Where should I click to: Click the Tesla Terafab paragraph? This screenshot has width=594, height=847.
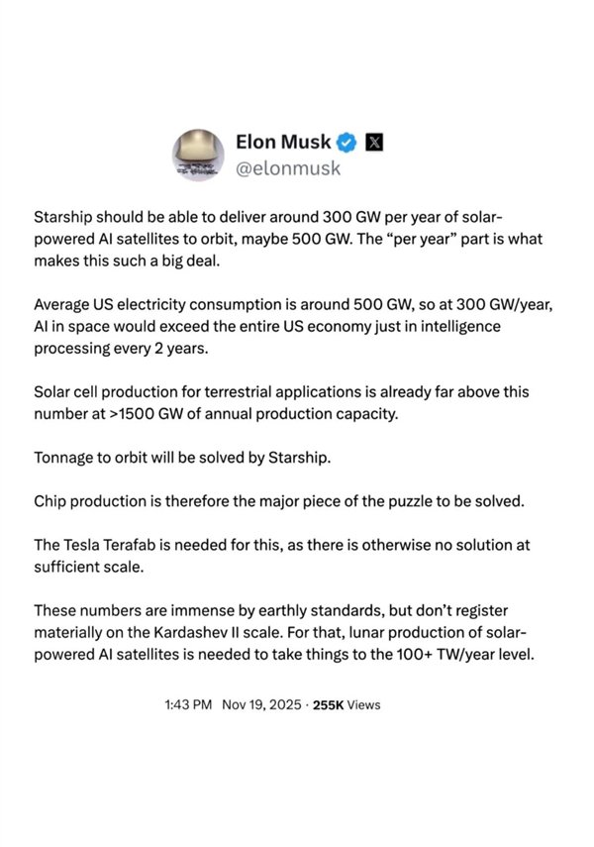click(x=282, y=556)
